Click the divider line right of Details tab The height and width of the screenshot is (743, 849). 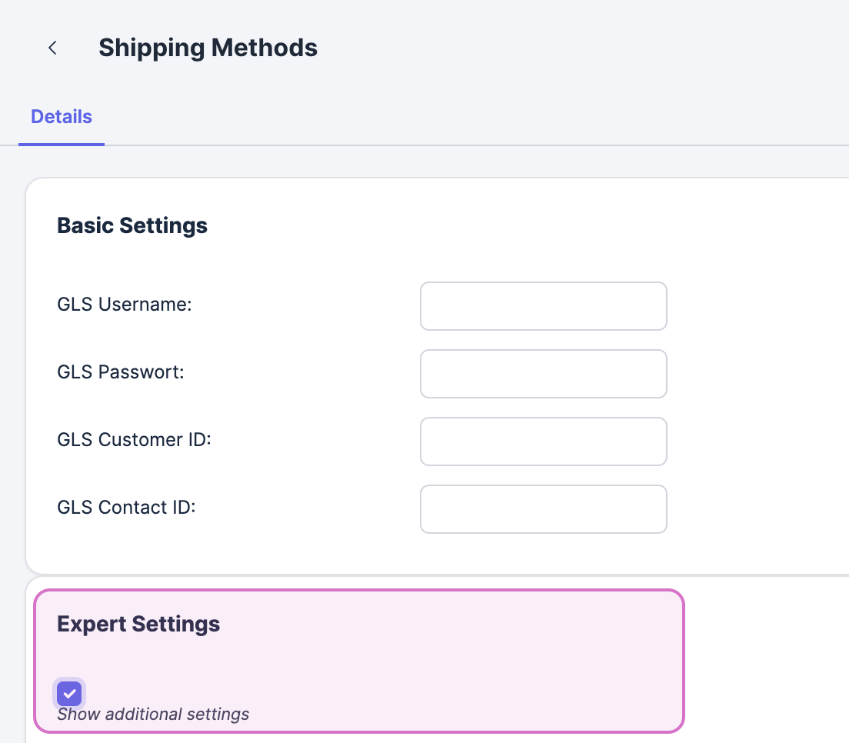click(x=461, y=145)
